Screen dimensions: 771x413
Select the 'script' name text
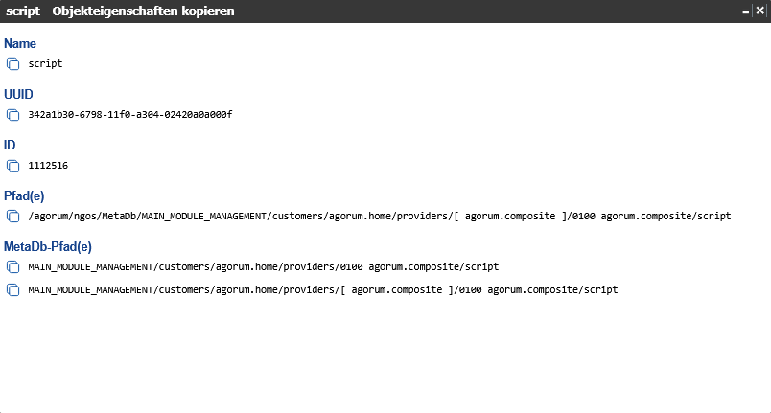(x=45, y=64)
